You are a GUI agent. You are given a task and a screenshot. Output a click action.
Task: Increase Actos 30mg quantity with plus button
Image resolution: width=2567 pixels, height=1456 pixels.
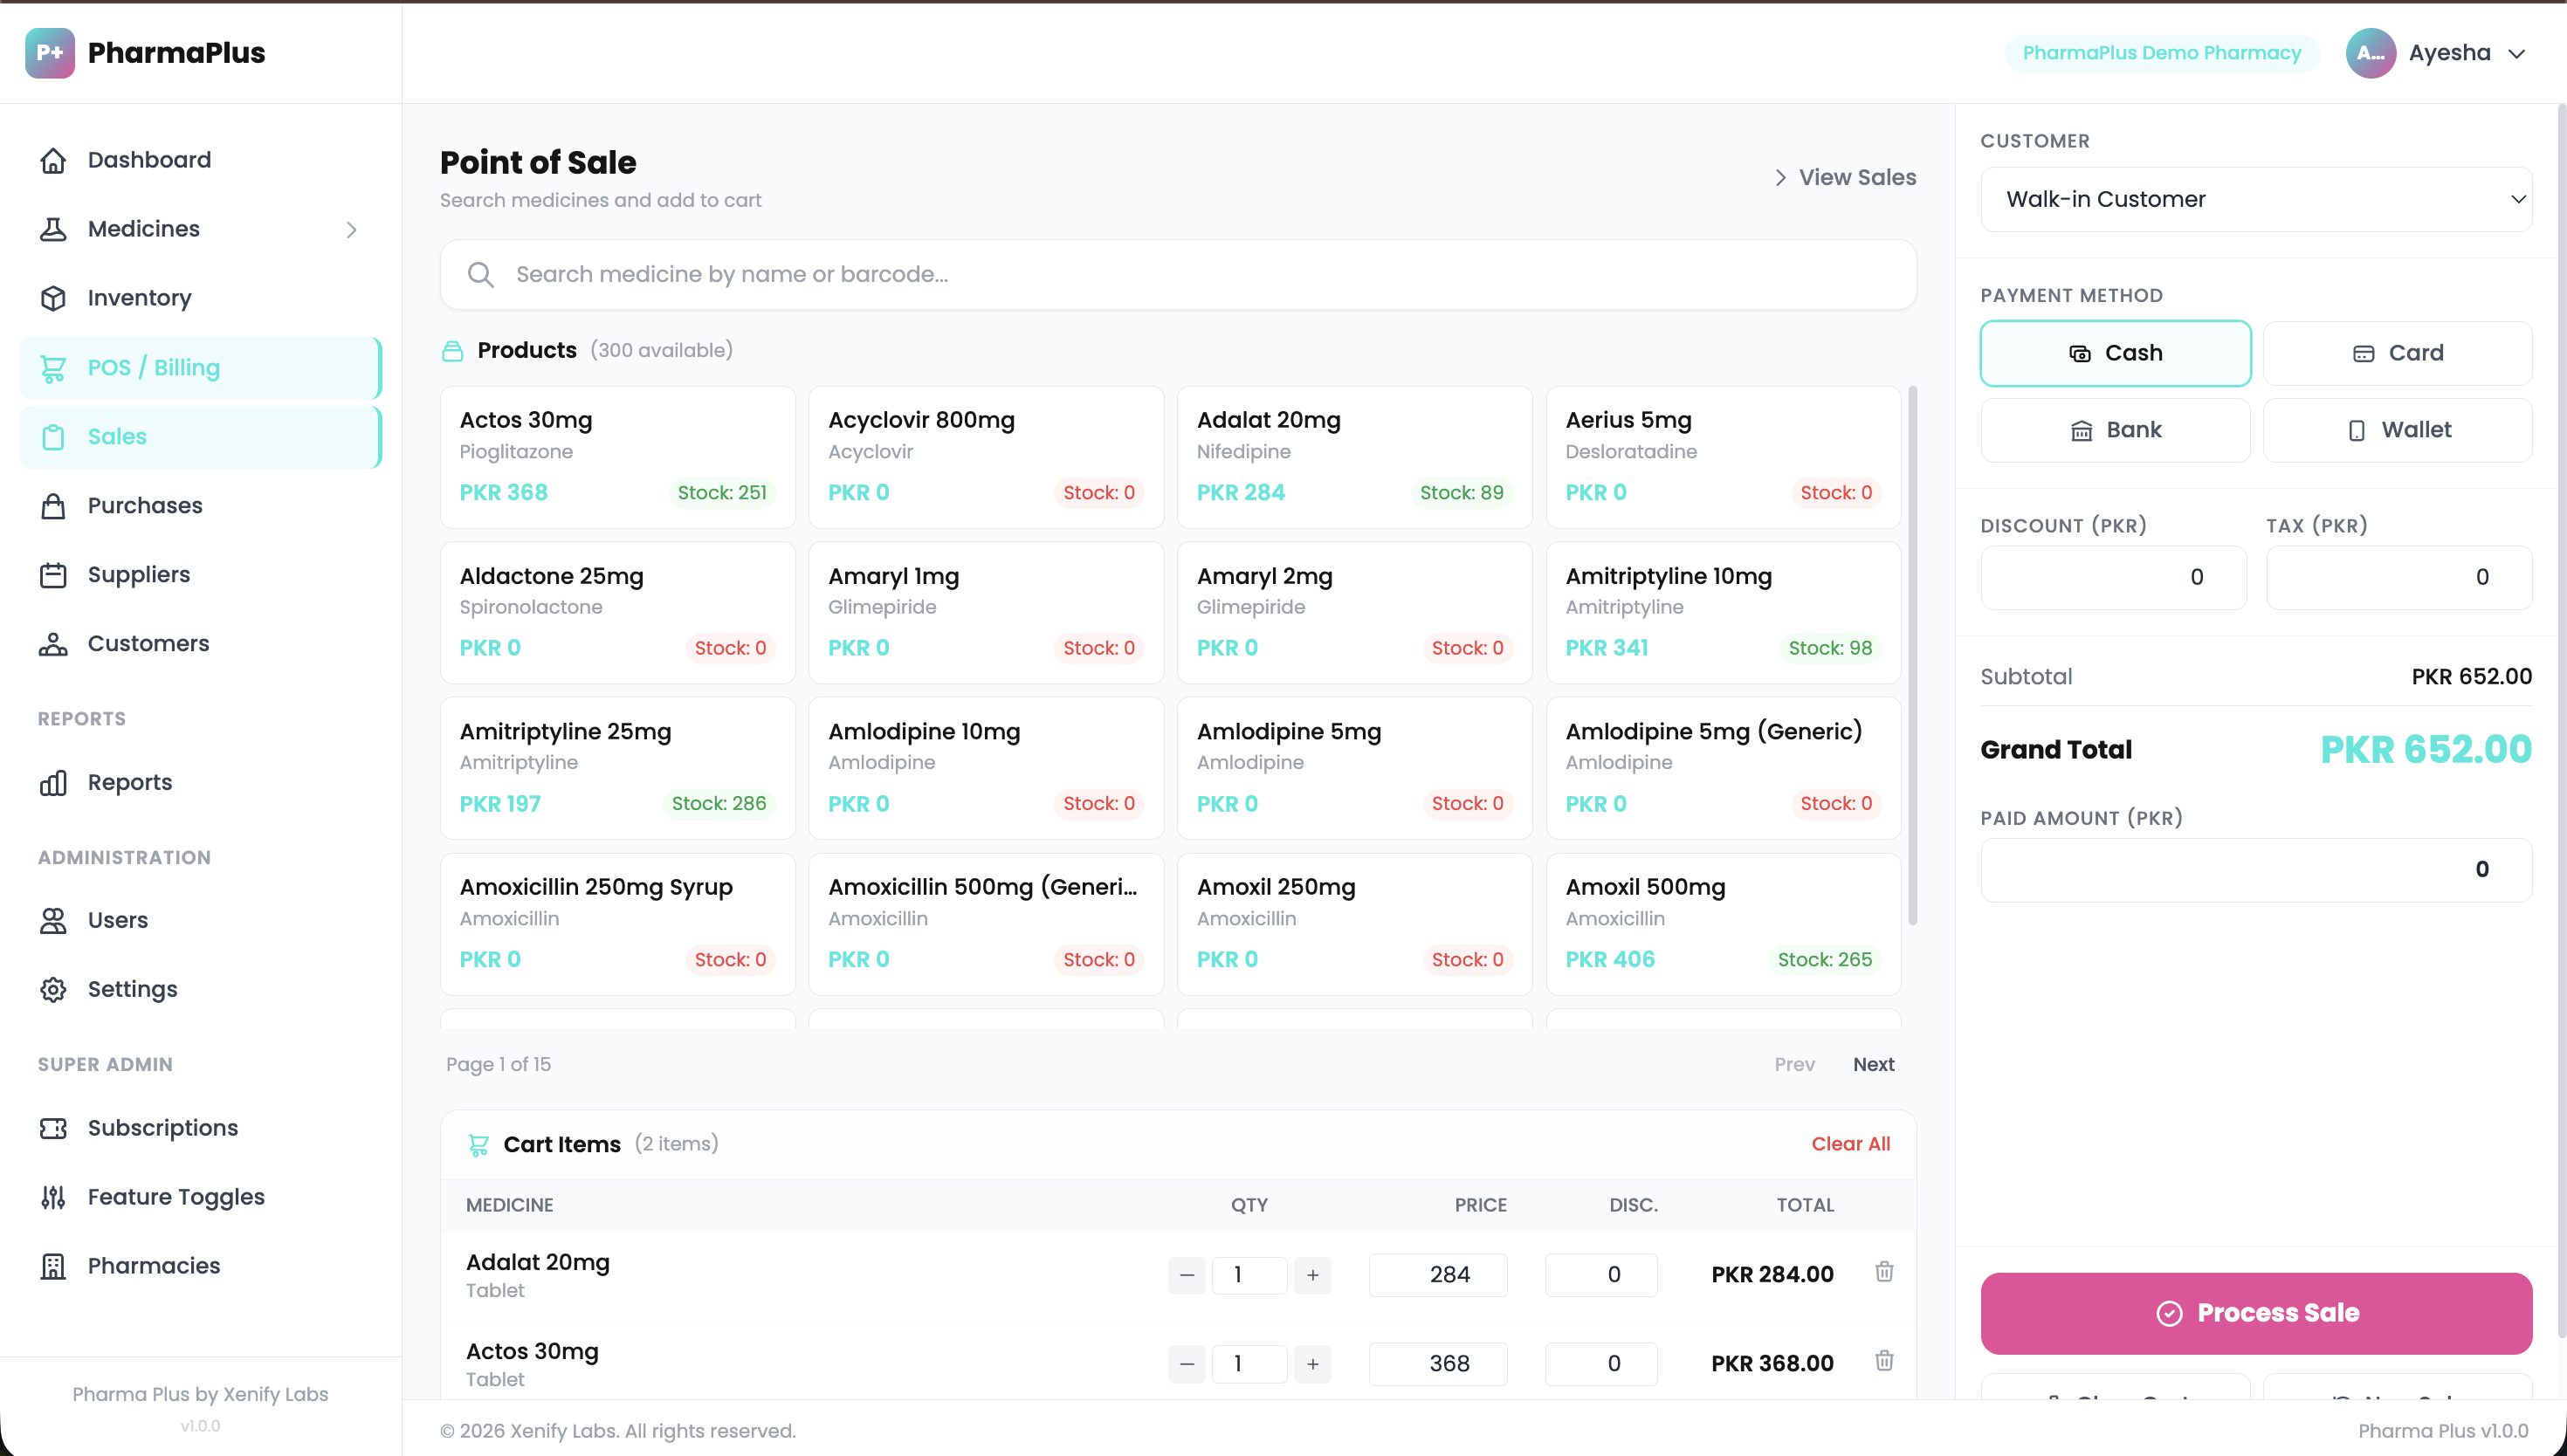[x=1312, y=1364]
